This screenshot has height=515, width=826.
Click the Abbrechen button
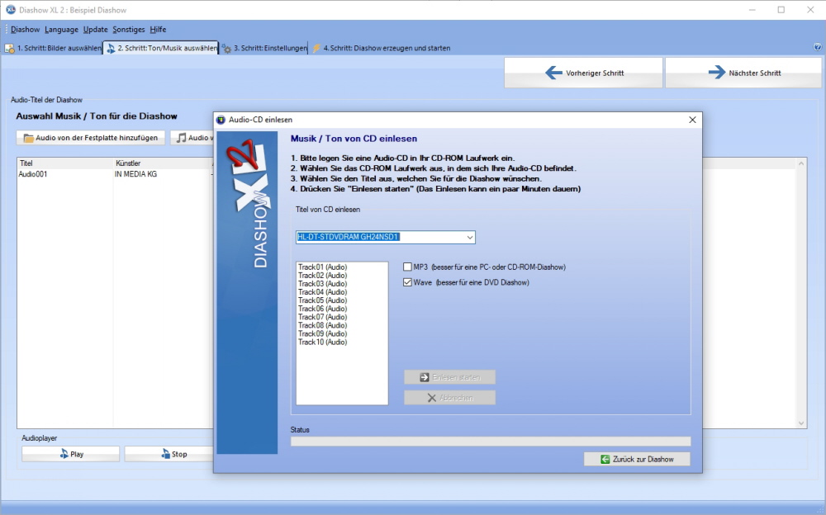coord(449,398)
